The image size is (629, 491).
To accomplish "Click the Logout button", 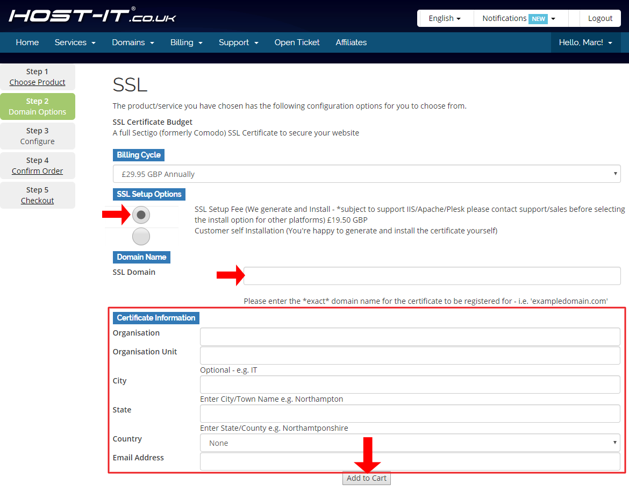I will (x=600, y=18).
